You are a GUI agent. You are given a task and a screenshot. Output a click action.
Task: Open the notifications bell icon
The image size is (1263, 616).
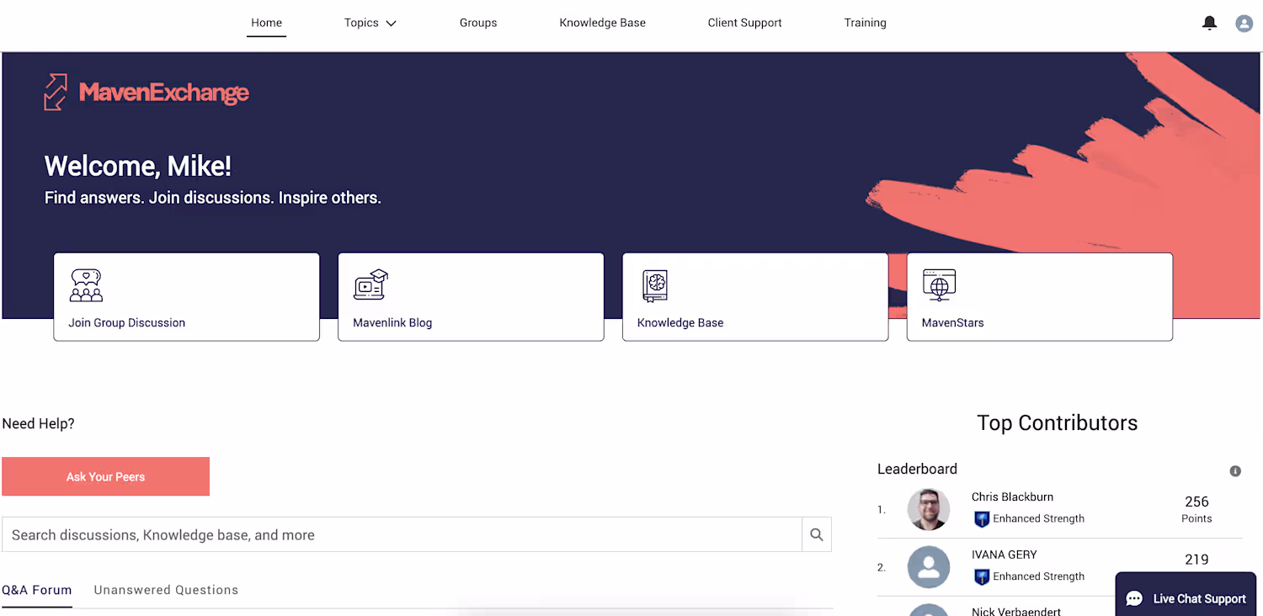[1209, 23]
